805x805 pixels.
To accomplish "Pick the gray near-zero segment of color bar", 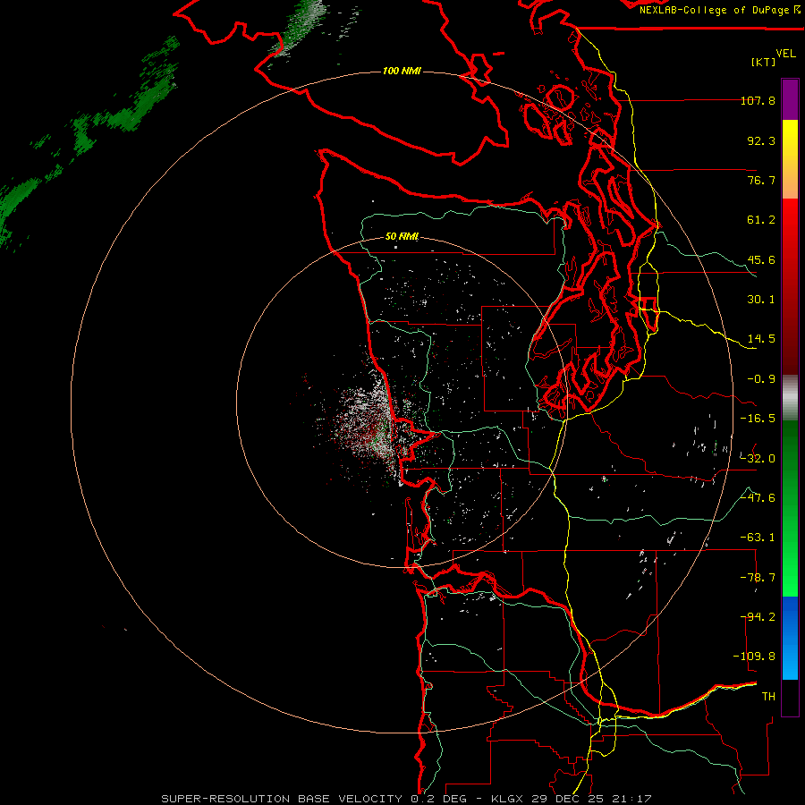I will [x=790, y=398].
